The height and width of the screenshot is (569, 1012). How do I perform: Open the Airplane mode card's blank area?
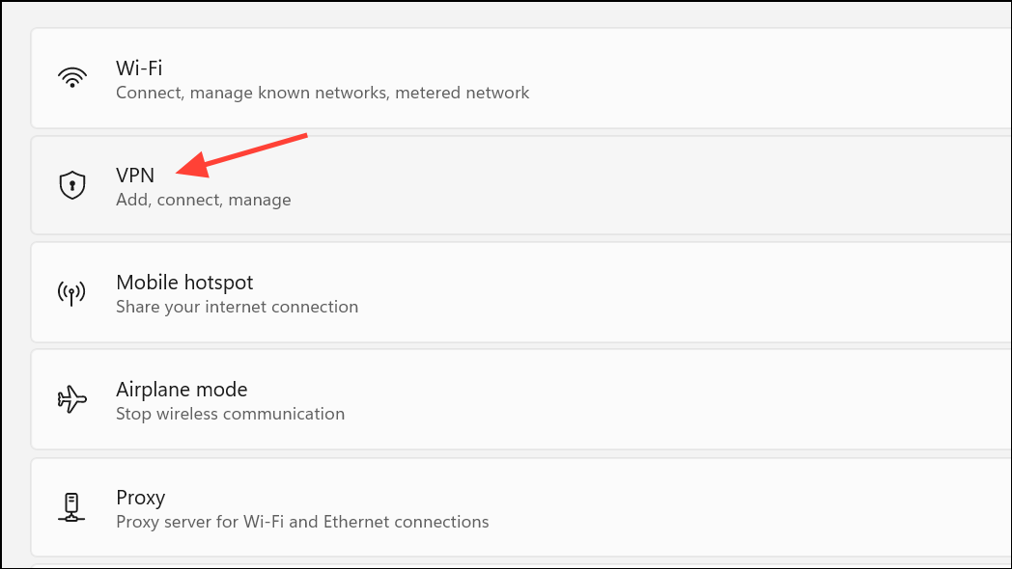[678, 399]
